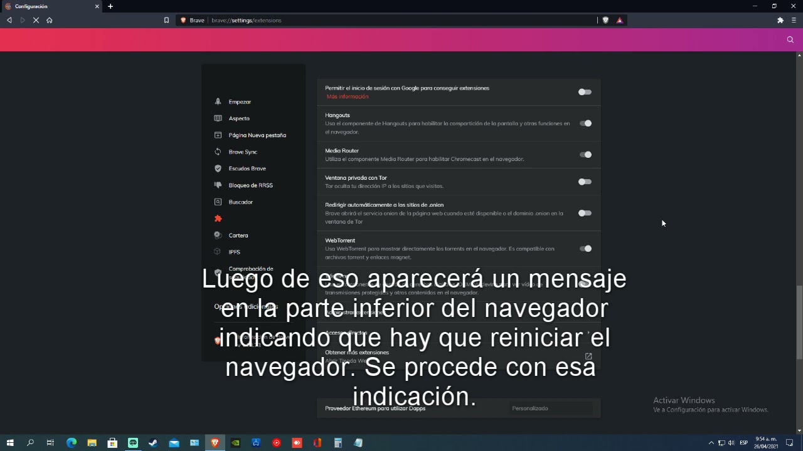Click Ventana privada con Tor title
Screen dimensions: 803x451
tap(356, 178)
